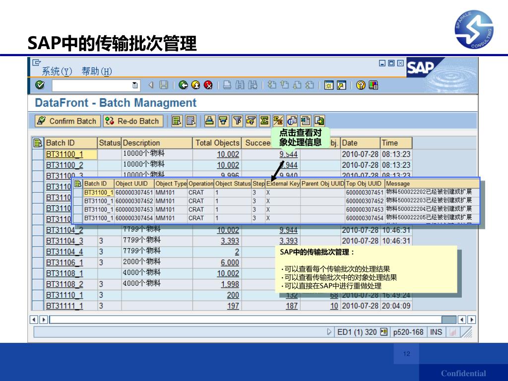Click the Customize Local Layout icon

(x=373, y=85)
